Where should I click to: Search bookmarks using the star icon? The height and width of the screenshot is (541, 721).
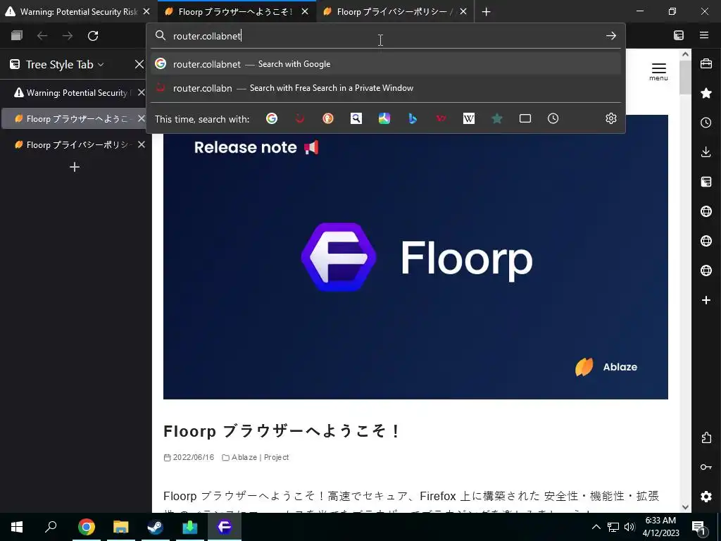[497, 118]
